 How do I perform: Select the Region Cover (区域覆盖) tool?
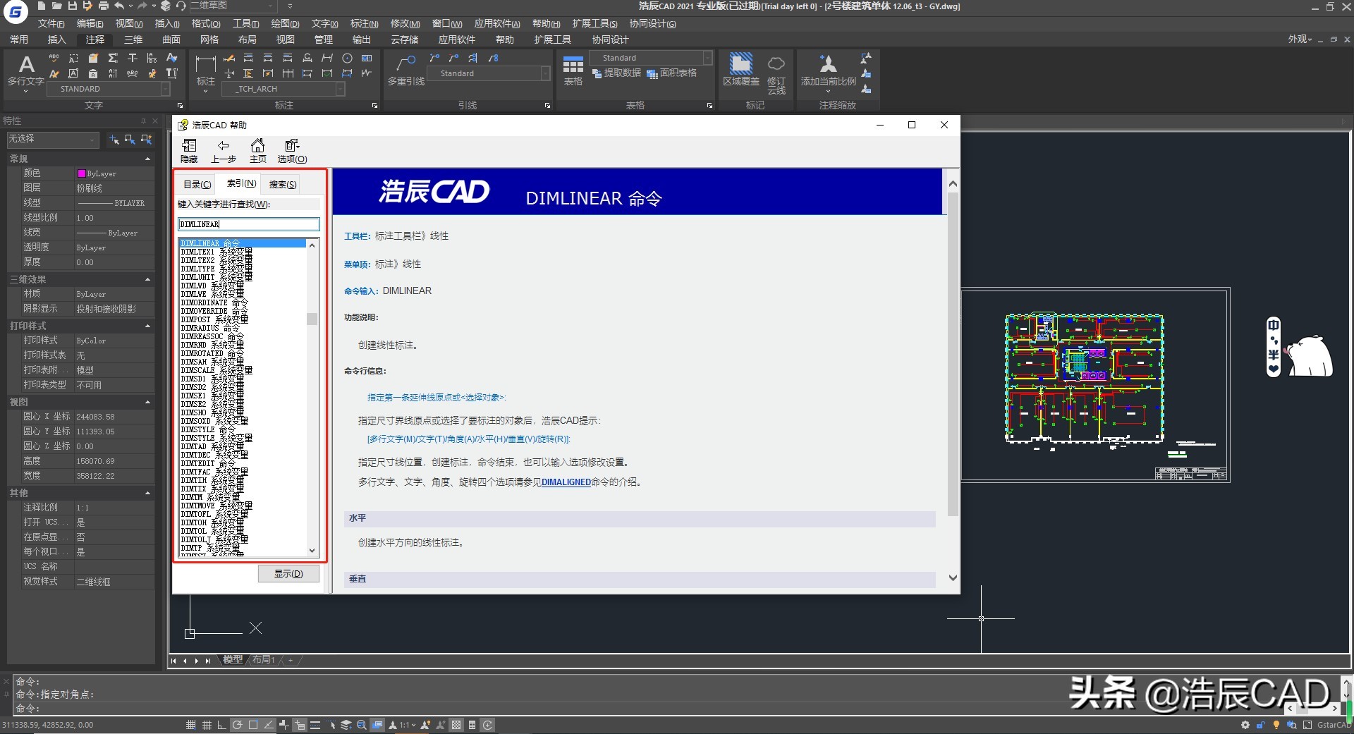tap(740, 70)
